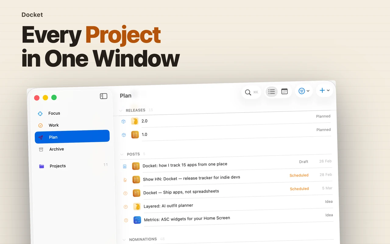Click the package icon next to 2.0
This screenshot has width=390, height=244.
[x=123, y=121]
